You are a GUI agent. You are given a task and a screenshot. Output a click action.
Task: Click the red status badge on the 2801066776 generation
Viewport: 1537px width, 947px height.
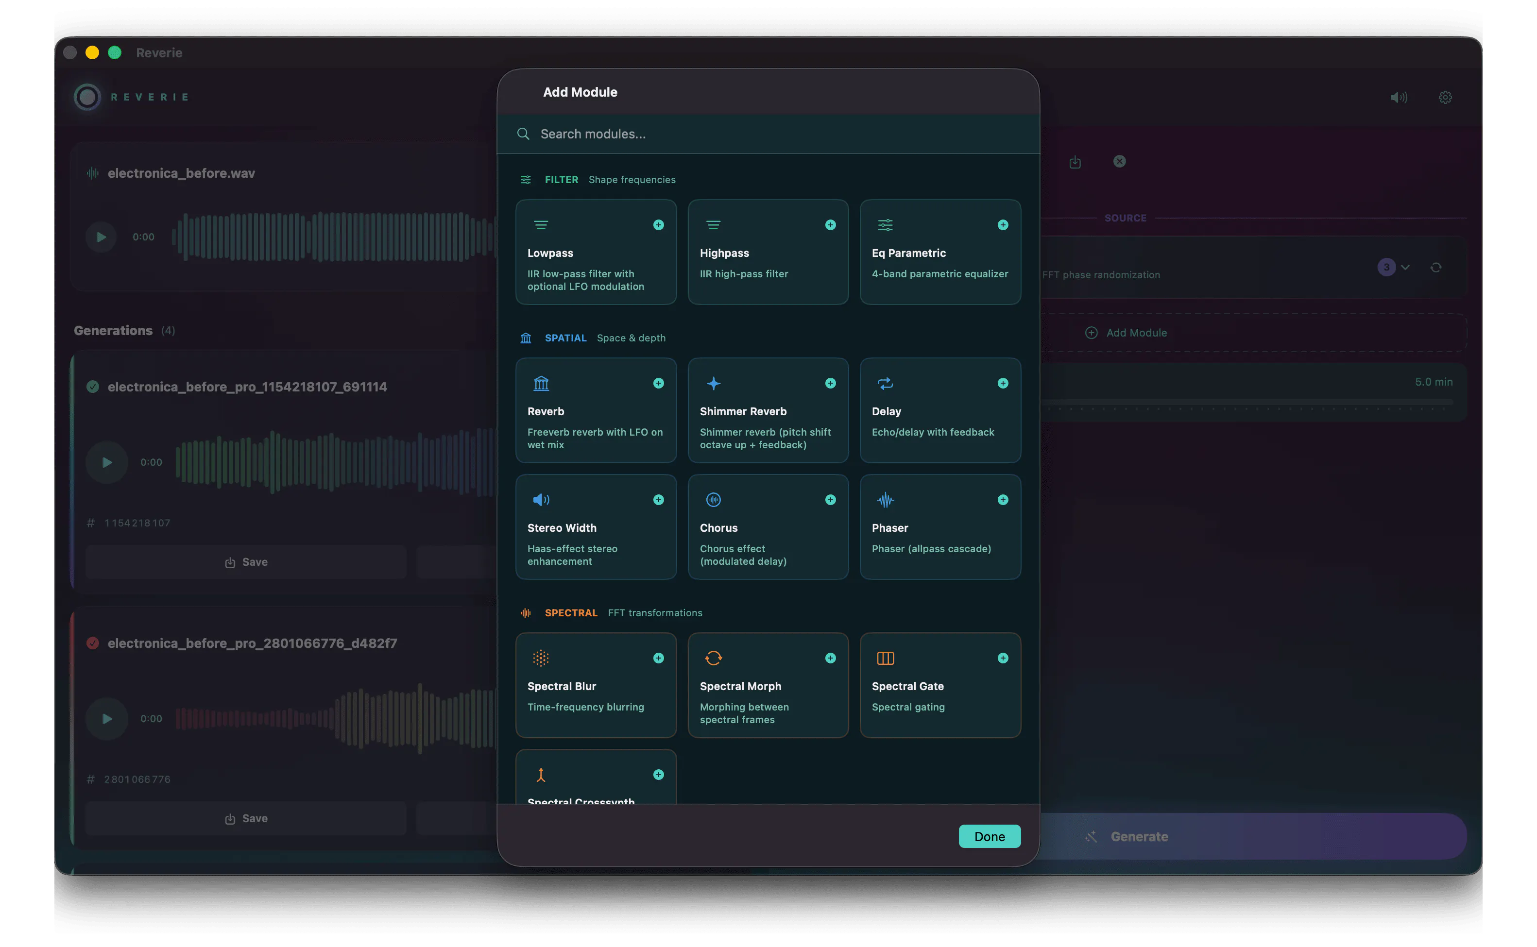pos(93,643)
